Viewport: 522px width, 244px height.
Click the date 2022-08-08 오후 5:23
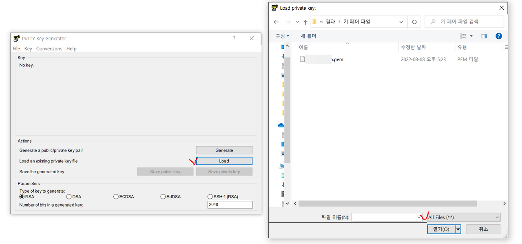pyautogui.click(x=423, y=59)
